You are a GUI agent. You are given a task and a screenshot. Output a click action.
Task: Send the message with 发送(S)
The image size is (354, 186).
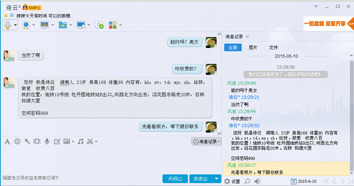pos(201,178)
